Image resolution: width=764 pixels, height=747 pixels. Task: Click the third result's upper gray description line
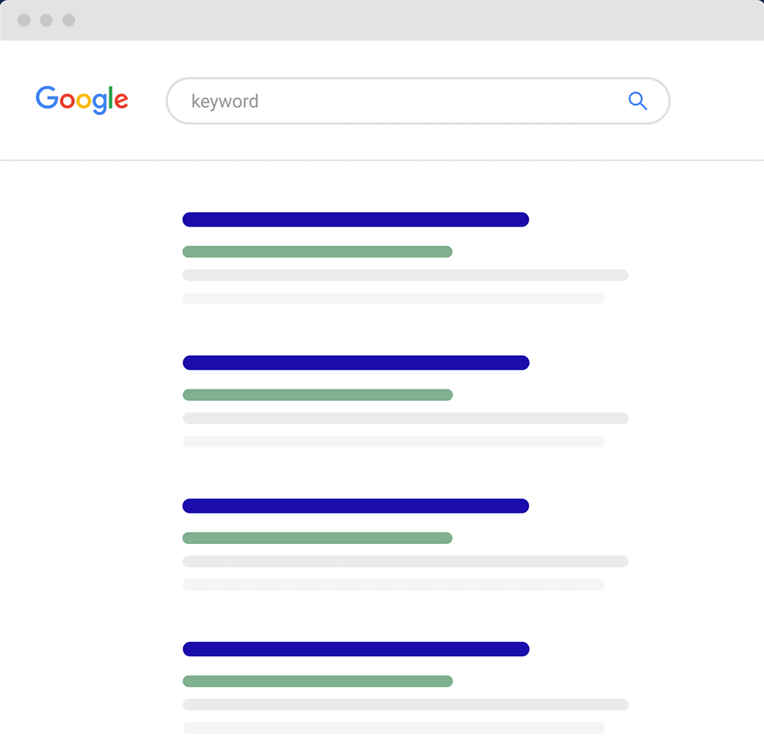click(x=405, y=561)
